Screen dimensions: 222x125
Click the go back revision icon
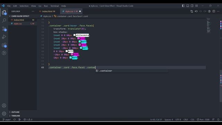tap(196, 11)
